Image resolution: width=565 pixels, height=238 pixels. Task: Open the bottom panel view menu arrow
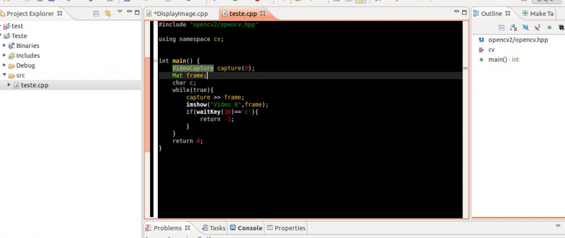pyautogui.click(x=558, y=226)
